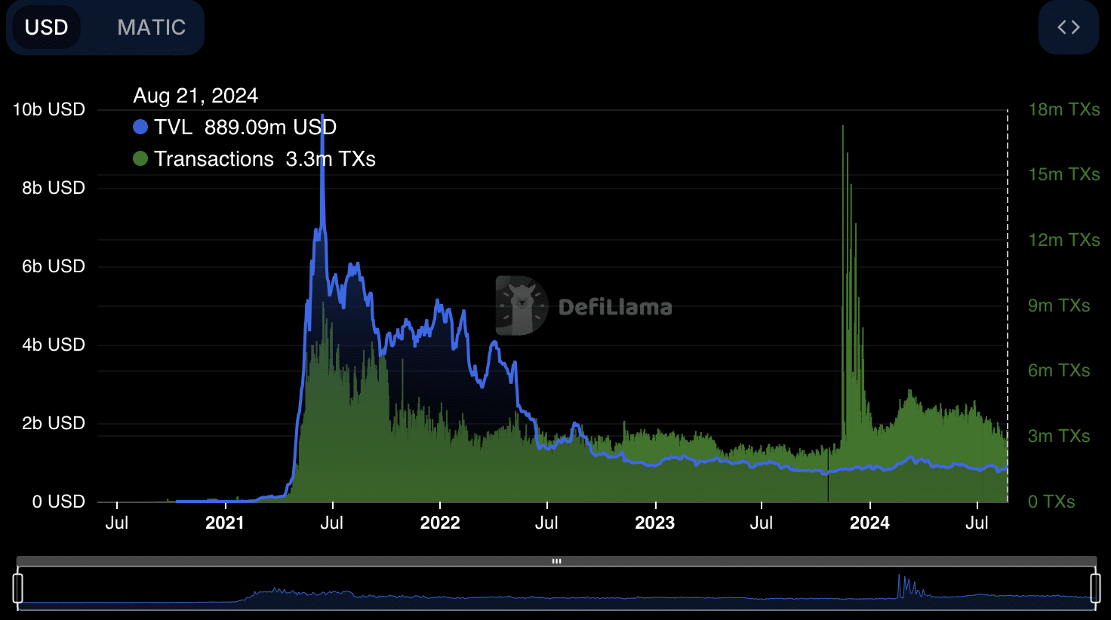Click the 18m TXs axis label

pyautogui.click(x=1063, y=109)
